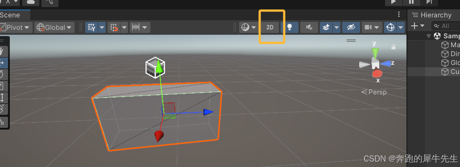This screenshot has width=460, height=167.
Task: Click the cloud services icon
Action: [x=31, y=2]
